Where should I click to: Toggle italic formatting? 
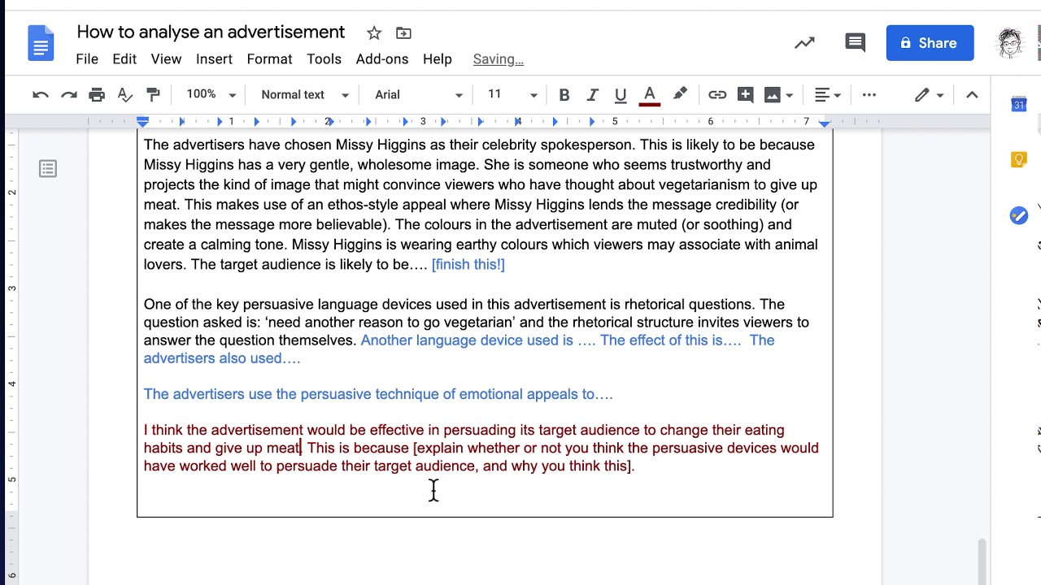[x=593, y=95]
